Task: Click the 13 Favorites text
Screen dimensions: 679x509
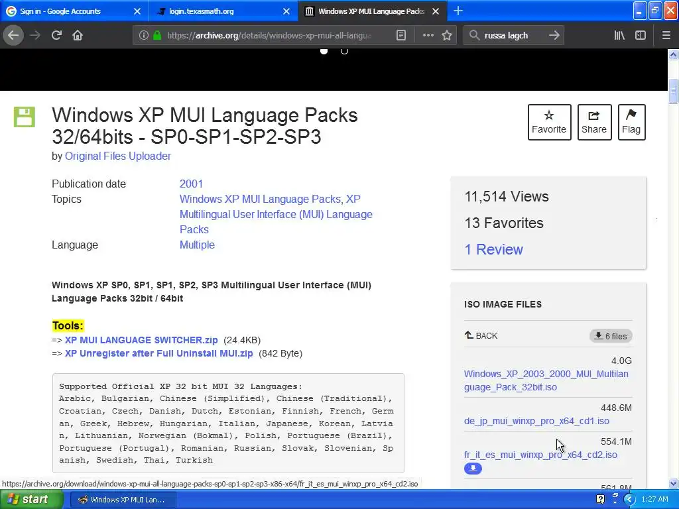Action: click(x=504, y=223)
